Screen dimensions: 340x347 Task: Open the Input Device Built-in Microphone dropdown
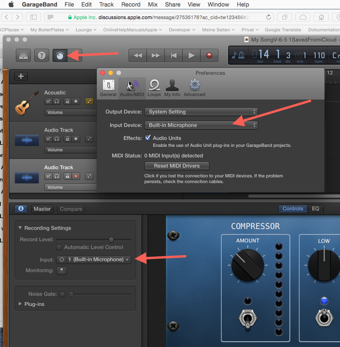point(201,125)
